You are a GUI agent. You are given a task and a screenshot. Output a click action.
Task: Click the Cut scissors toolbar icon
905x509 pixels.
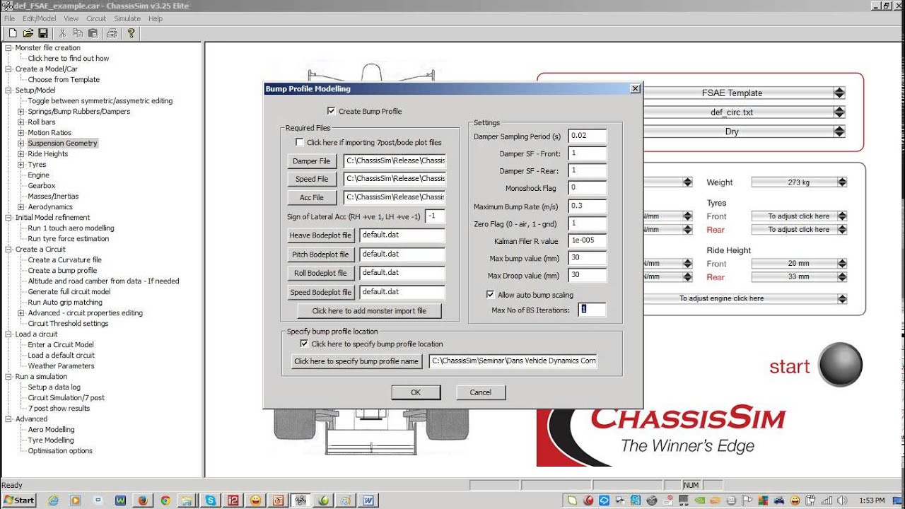click(x=62, y=33)
